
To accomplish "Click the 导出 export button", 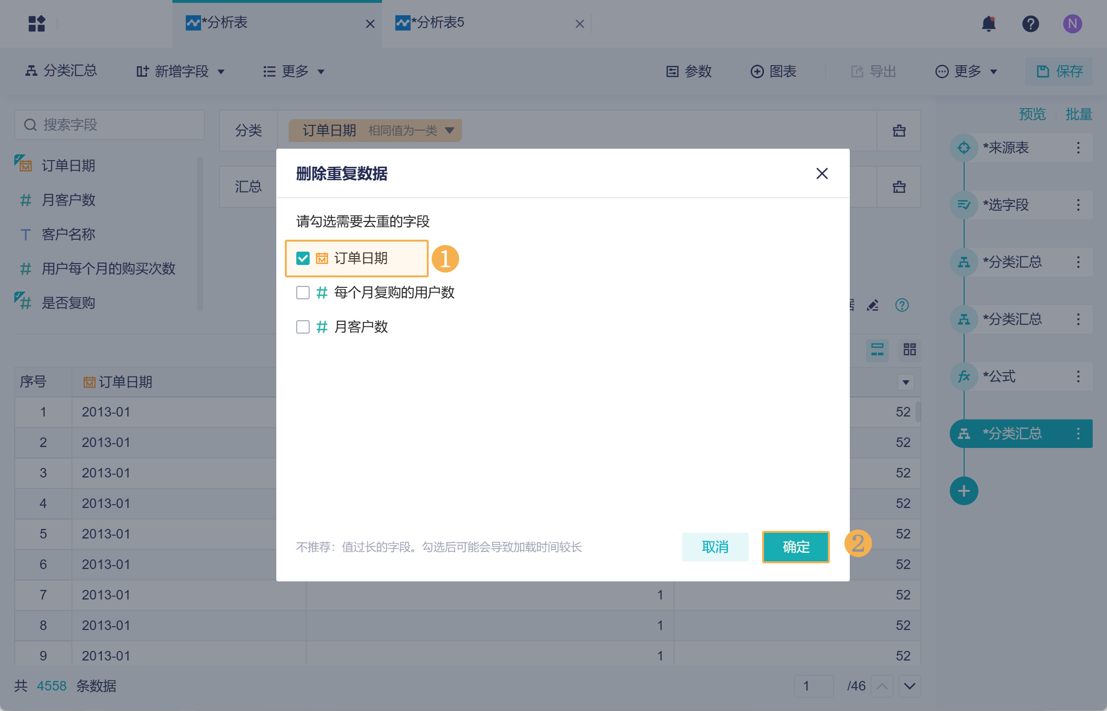I will [874, 71].
